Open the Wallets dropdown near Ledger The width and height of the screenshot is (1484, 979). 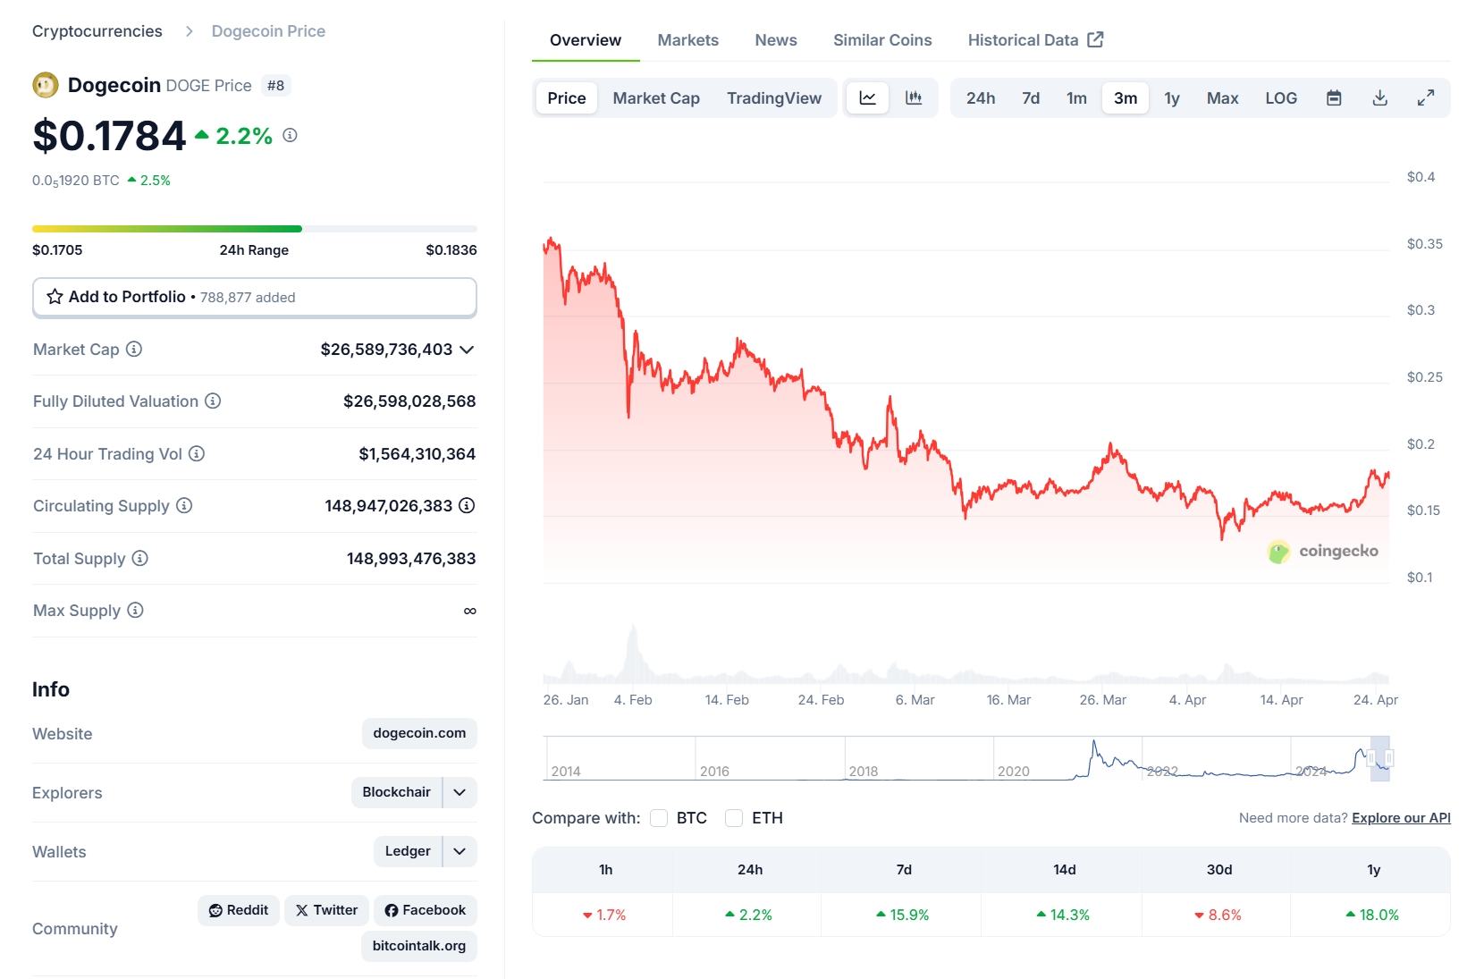[460, 851]
